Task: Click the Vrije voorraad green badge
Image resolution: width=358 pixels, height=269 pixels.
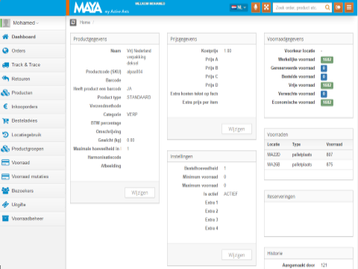Action: (x=327, y=85)
